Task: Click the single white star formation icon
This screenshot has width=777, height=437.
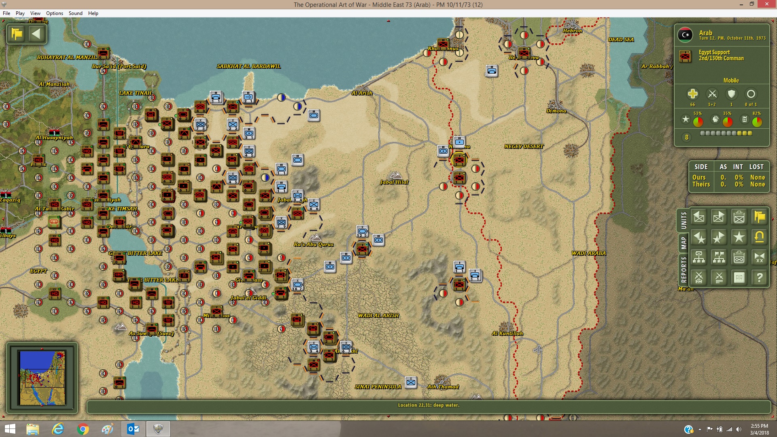Action: tap(739, 238)
